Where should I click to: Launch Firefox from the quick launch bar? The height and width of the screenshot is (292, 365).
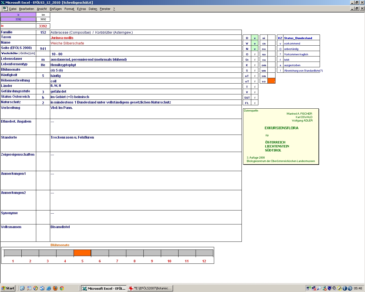(55, 288)
